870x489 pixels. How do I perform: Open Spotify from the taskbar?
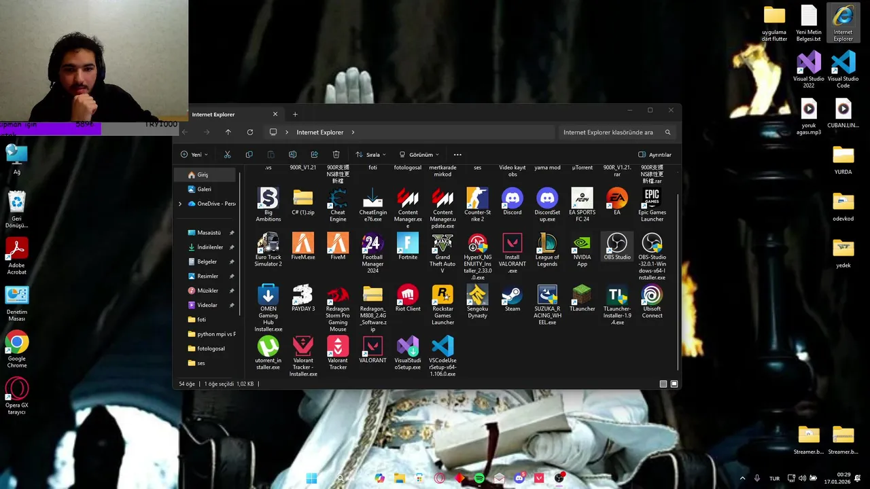(479, 478)
